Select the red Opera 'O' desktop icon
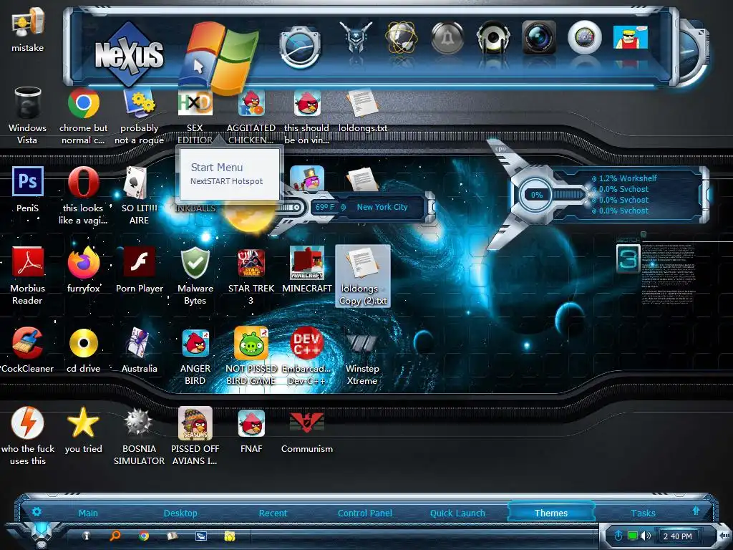The height and width of the screenshot is (550, 733). click(83, 196)
